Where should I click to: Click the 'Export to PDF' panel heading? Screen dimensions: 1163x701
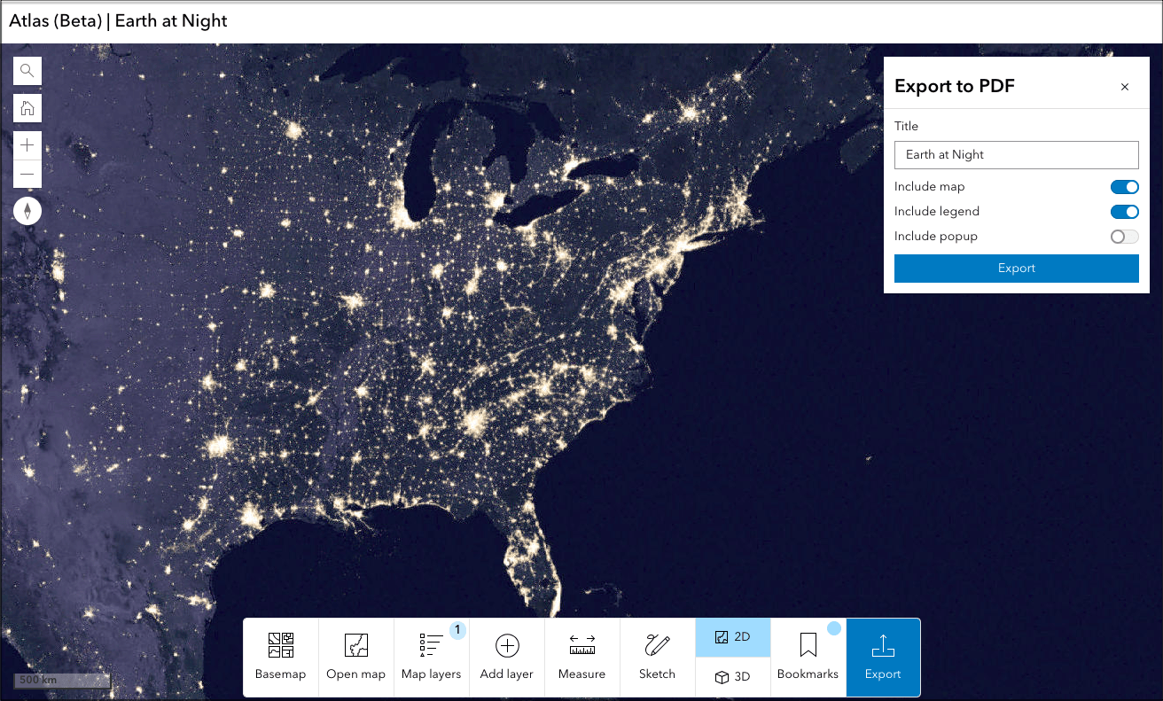[x=955, y=86]
